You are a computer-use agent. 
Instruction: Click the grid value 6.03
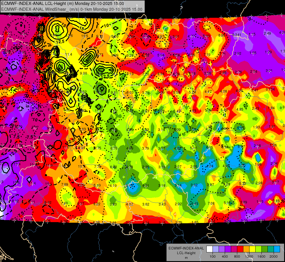tap(130, 93)
